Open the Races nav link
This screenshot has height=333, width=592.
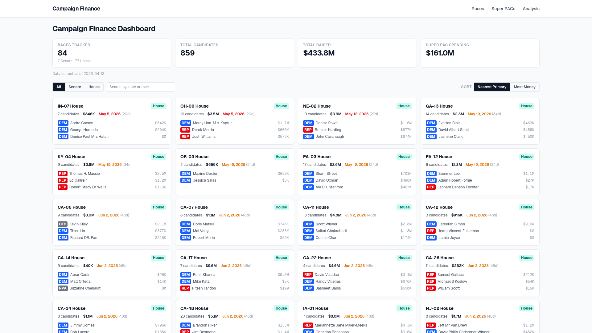tap(478, 9)
